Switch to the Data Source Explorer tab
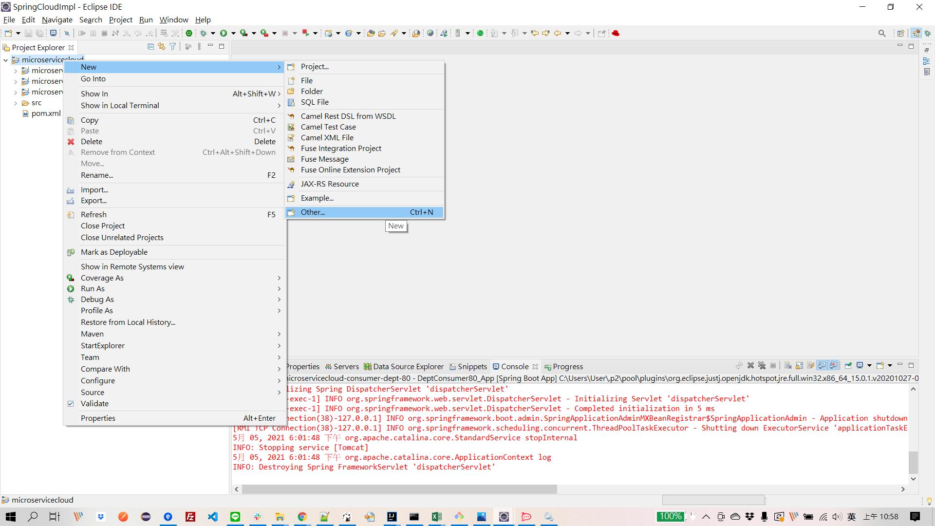This screenshot has height=526, width=935. [x=404, y=367]
